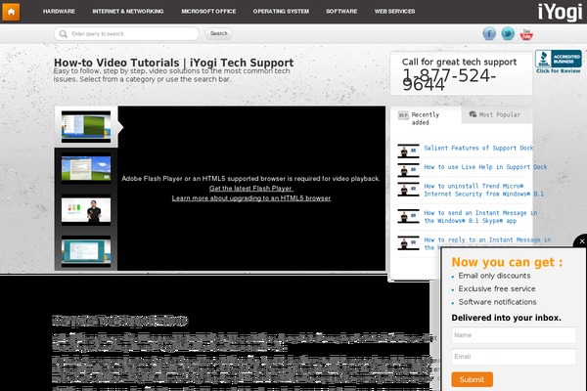Select the presenter video thumbnail

(x=86, y=211)
